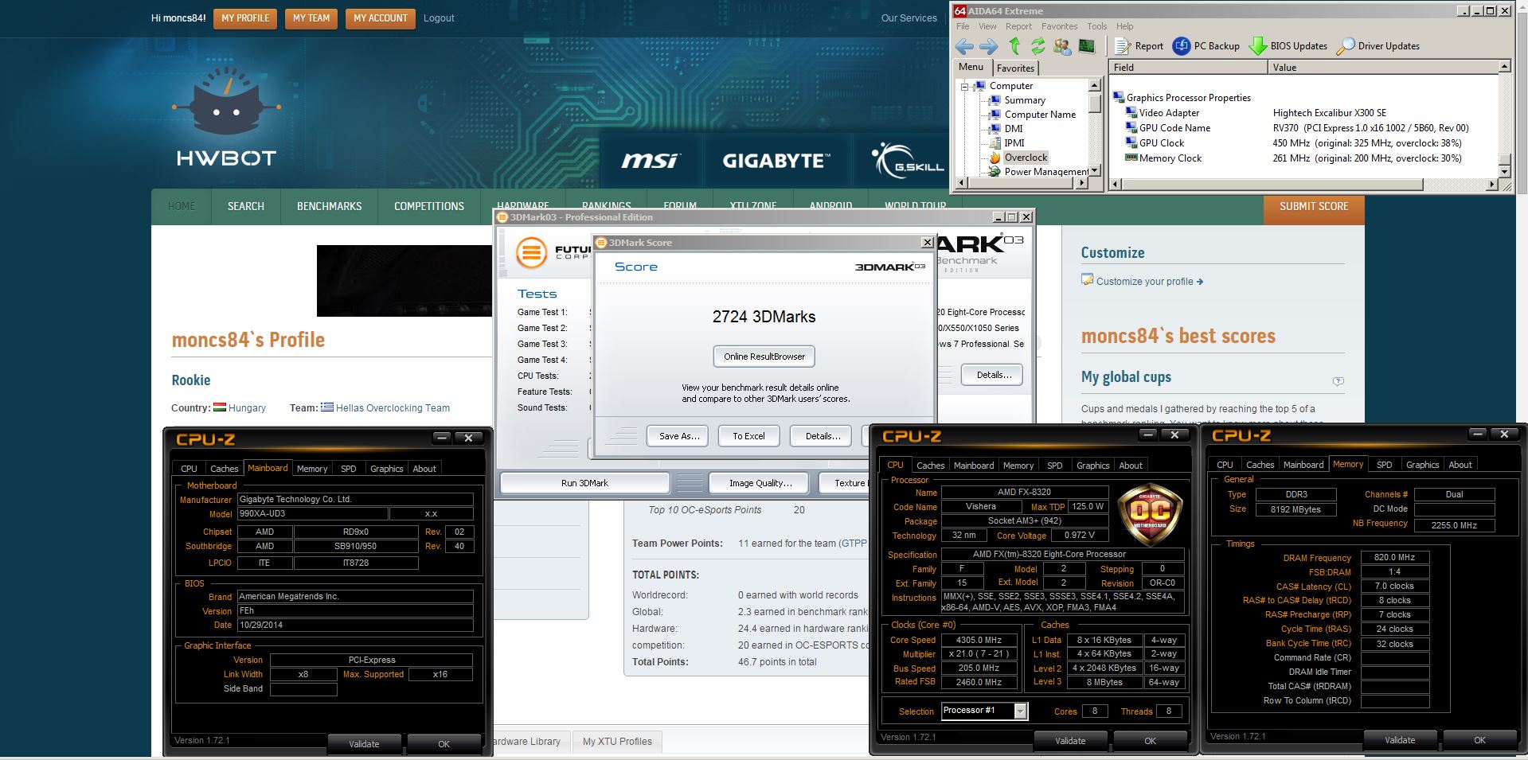Go forward with AIDA64 right arrow icon
This screenshot has width=1528, height=760.
(x=987, y=46)
